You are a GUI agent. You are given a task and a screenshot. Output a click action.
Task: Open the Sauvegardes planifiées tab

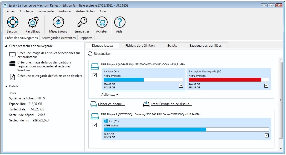pos(205,46)
